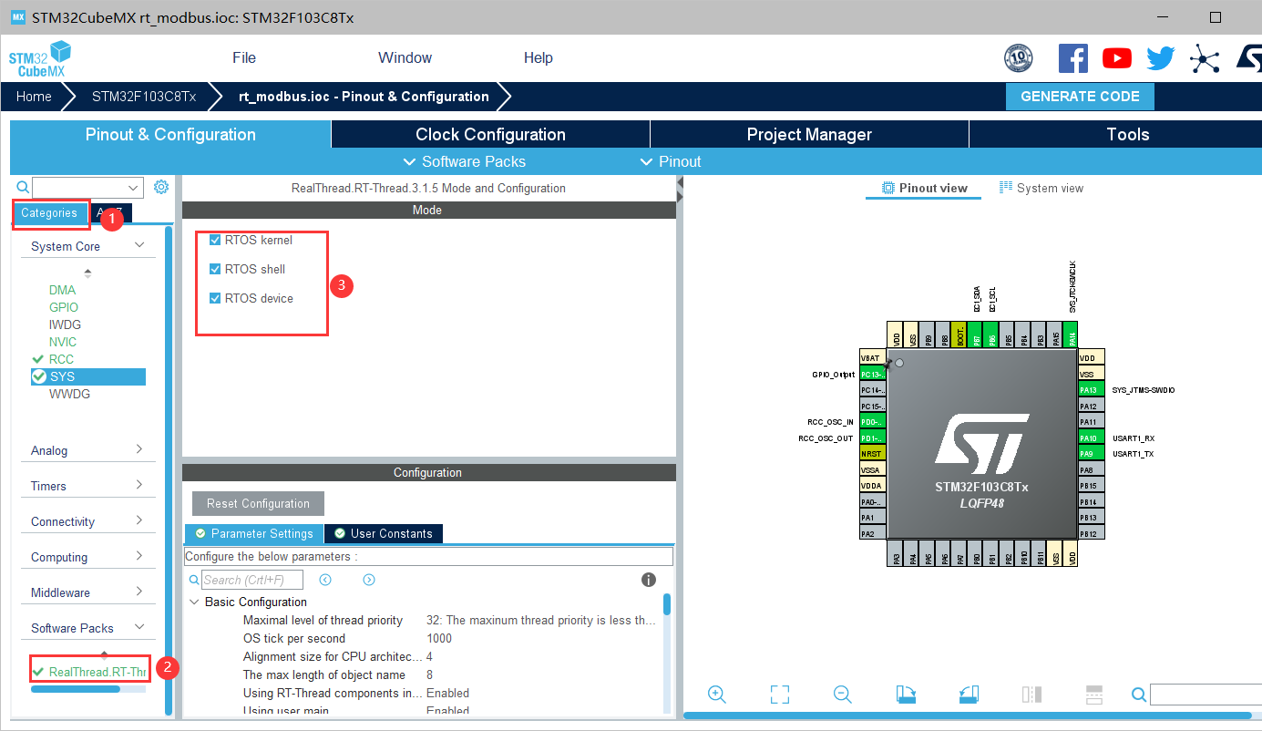Click the vertical split view icon

tap(1031, 695)
